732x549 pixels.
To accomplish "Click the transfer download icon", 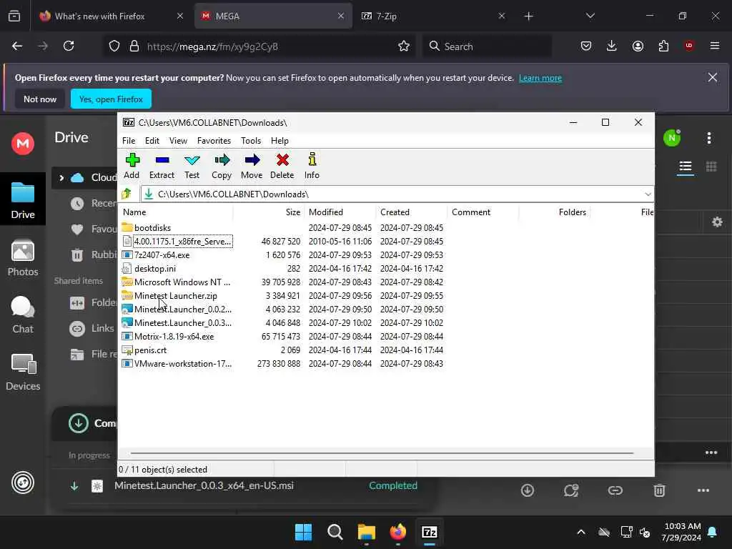I will (528, 490).
